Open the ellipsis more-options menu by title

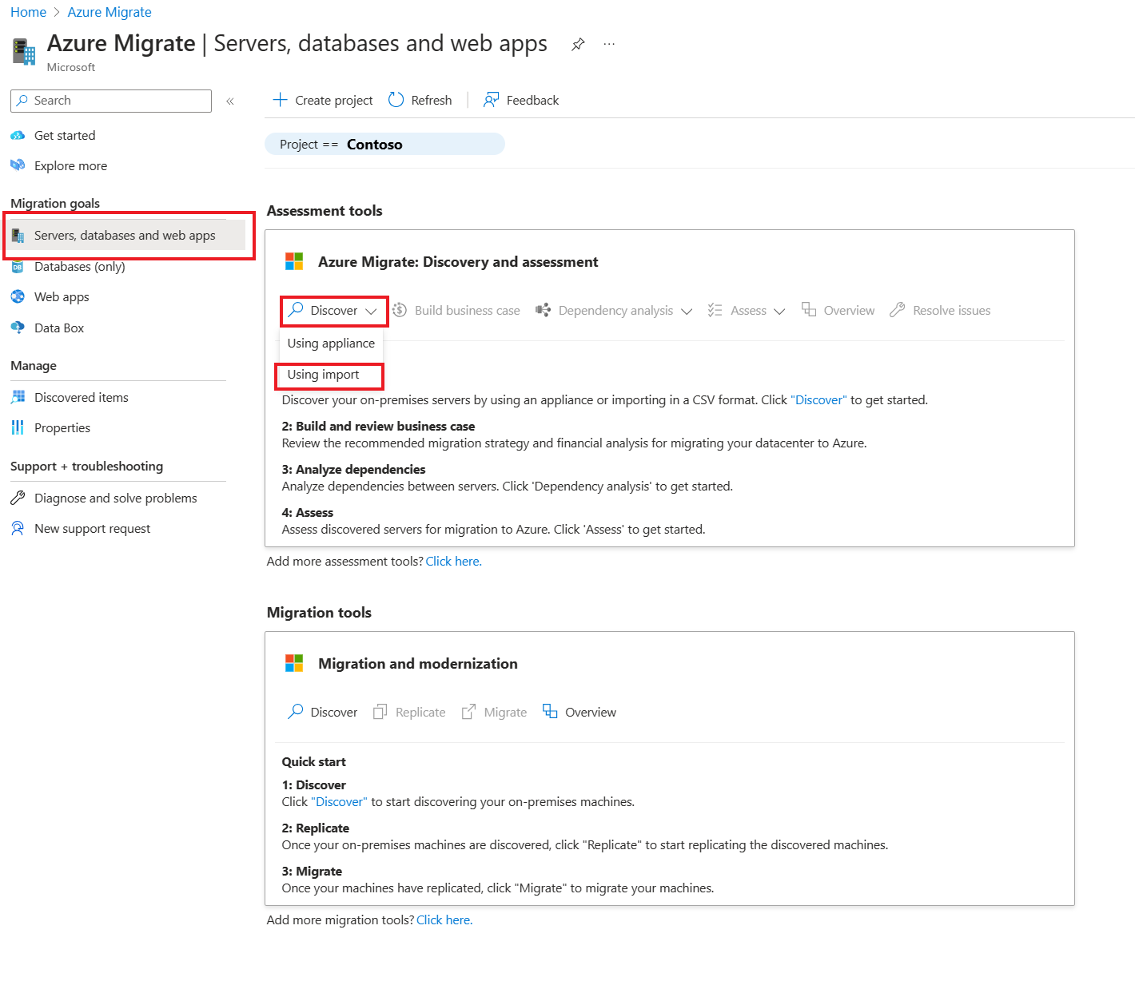(x=609, y=44)
